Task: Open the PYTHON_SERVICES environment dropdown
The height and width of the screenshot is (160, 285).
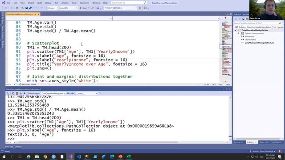Action: coord(120,8)
